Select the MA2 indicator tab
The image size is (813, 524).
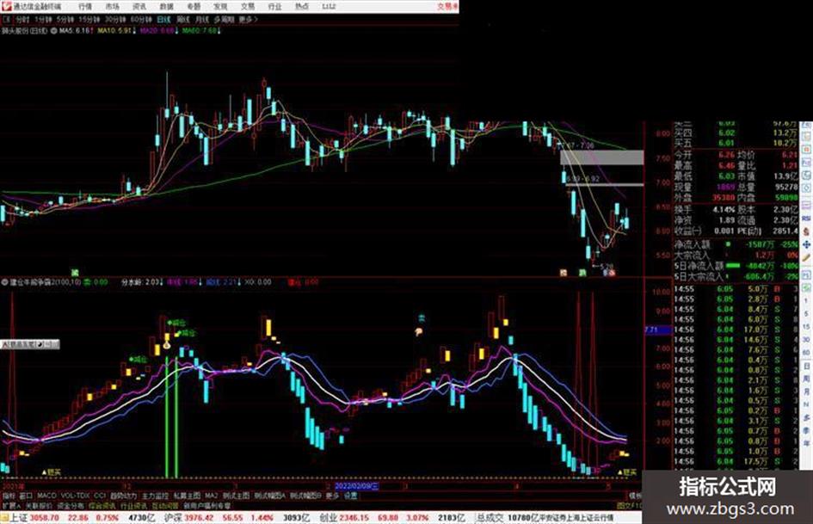coord(211,496)
